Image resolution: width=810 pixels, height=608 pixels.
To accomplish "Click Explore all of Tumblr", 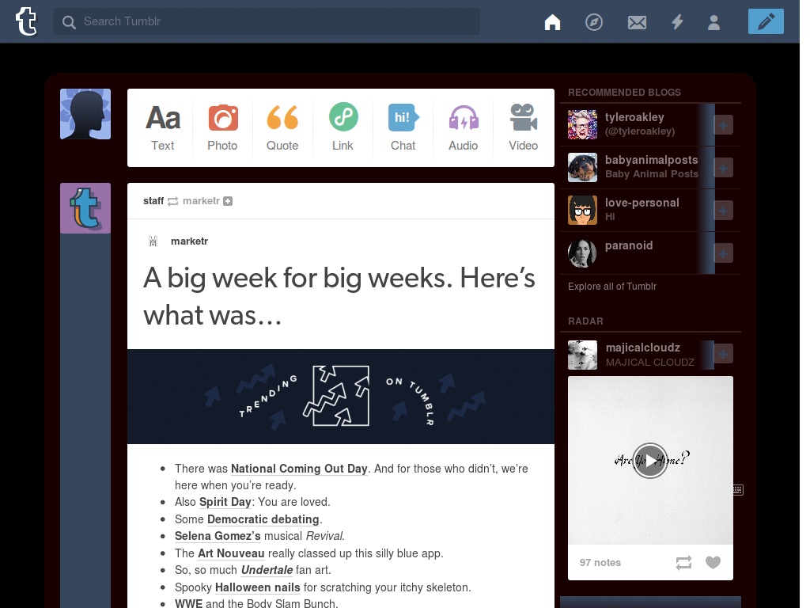I will pyautogui.click(x=612, y=287).
